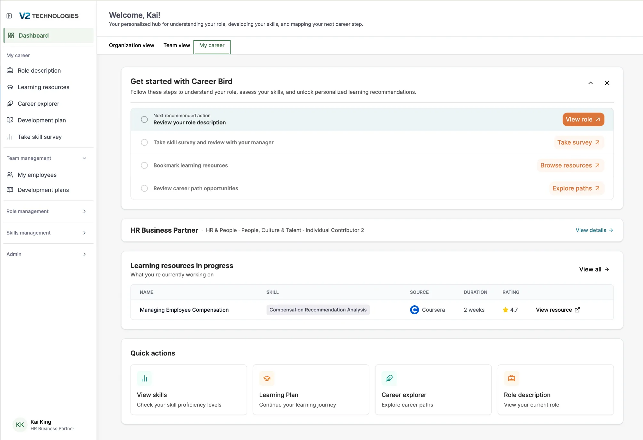
Task: Collapse the sidebar using the panel icon
Action: (9, 16)
